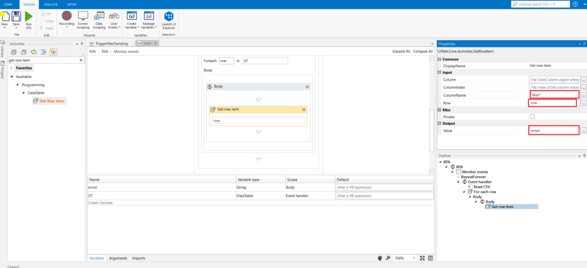The image size is (587, 268).
Task: Start the Recording wizard
Action: (66, 16)
